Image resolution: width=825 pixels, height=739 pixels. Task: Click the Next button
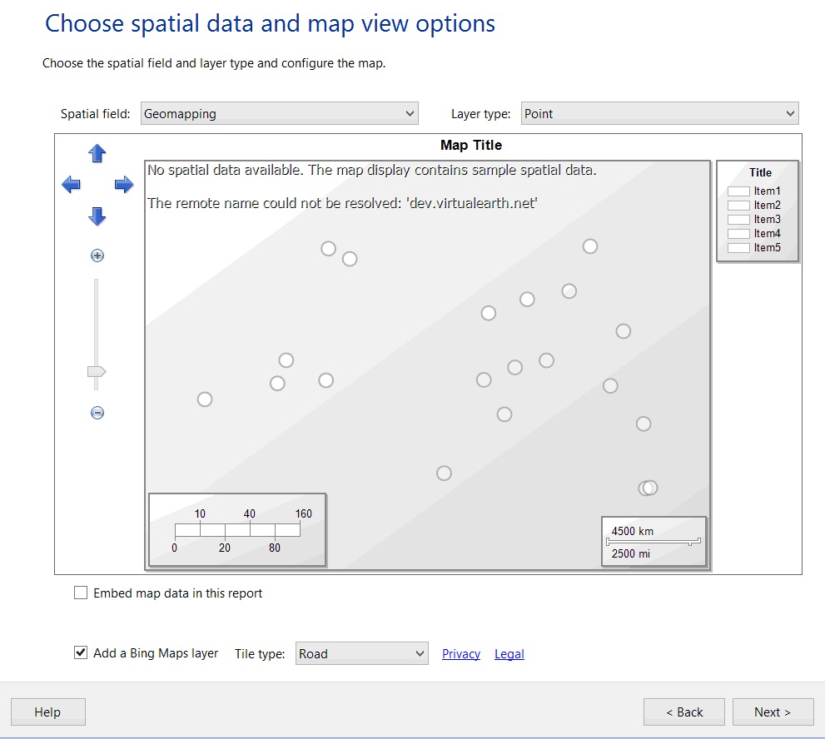coord(773,712)
